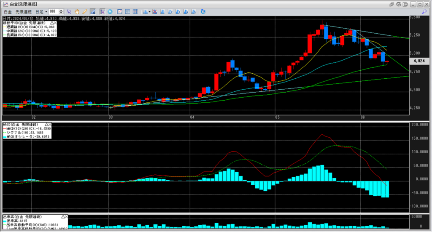Screen dimensions: 432x232
Task: Open the 日足 timeframe dropdown
Action: pos(41,11)
